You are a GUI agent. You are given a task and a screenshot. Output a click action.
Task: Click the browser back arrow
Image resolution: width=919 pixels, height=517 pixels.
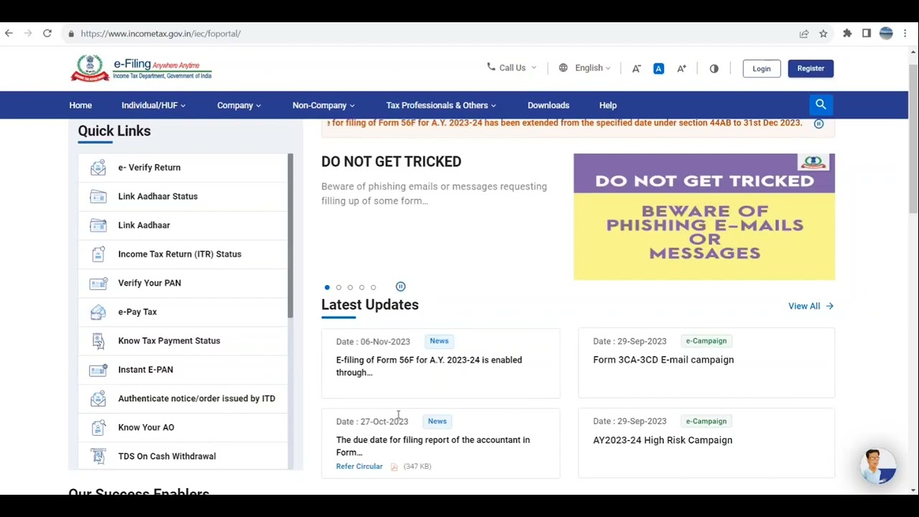9,33
